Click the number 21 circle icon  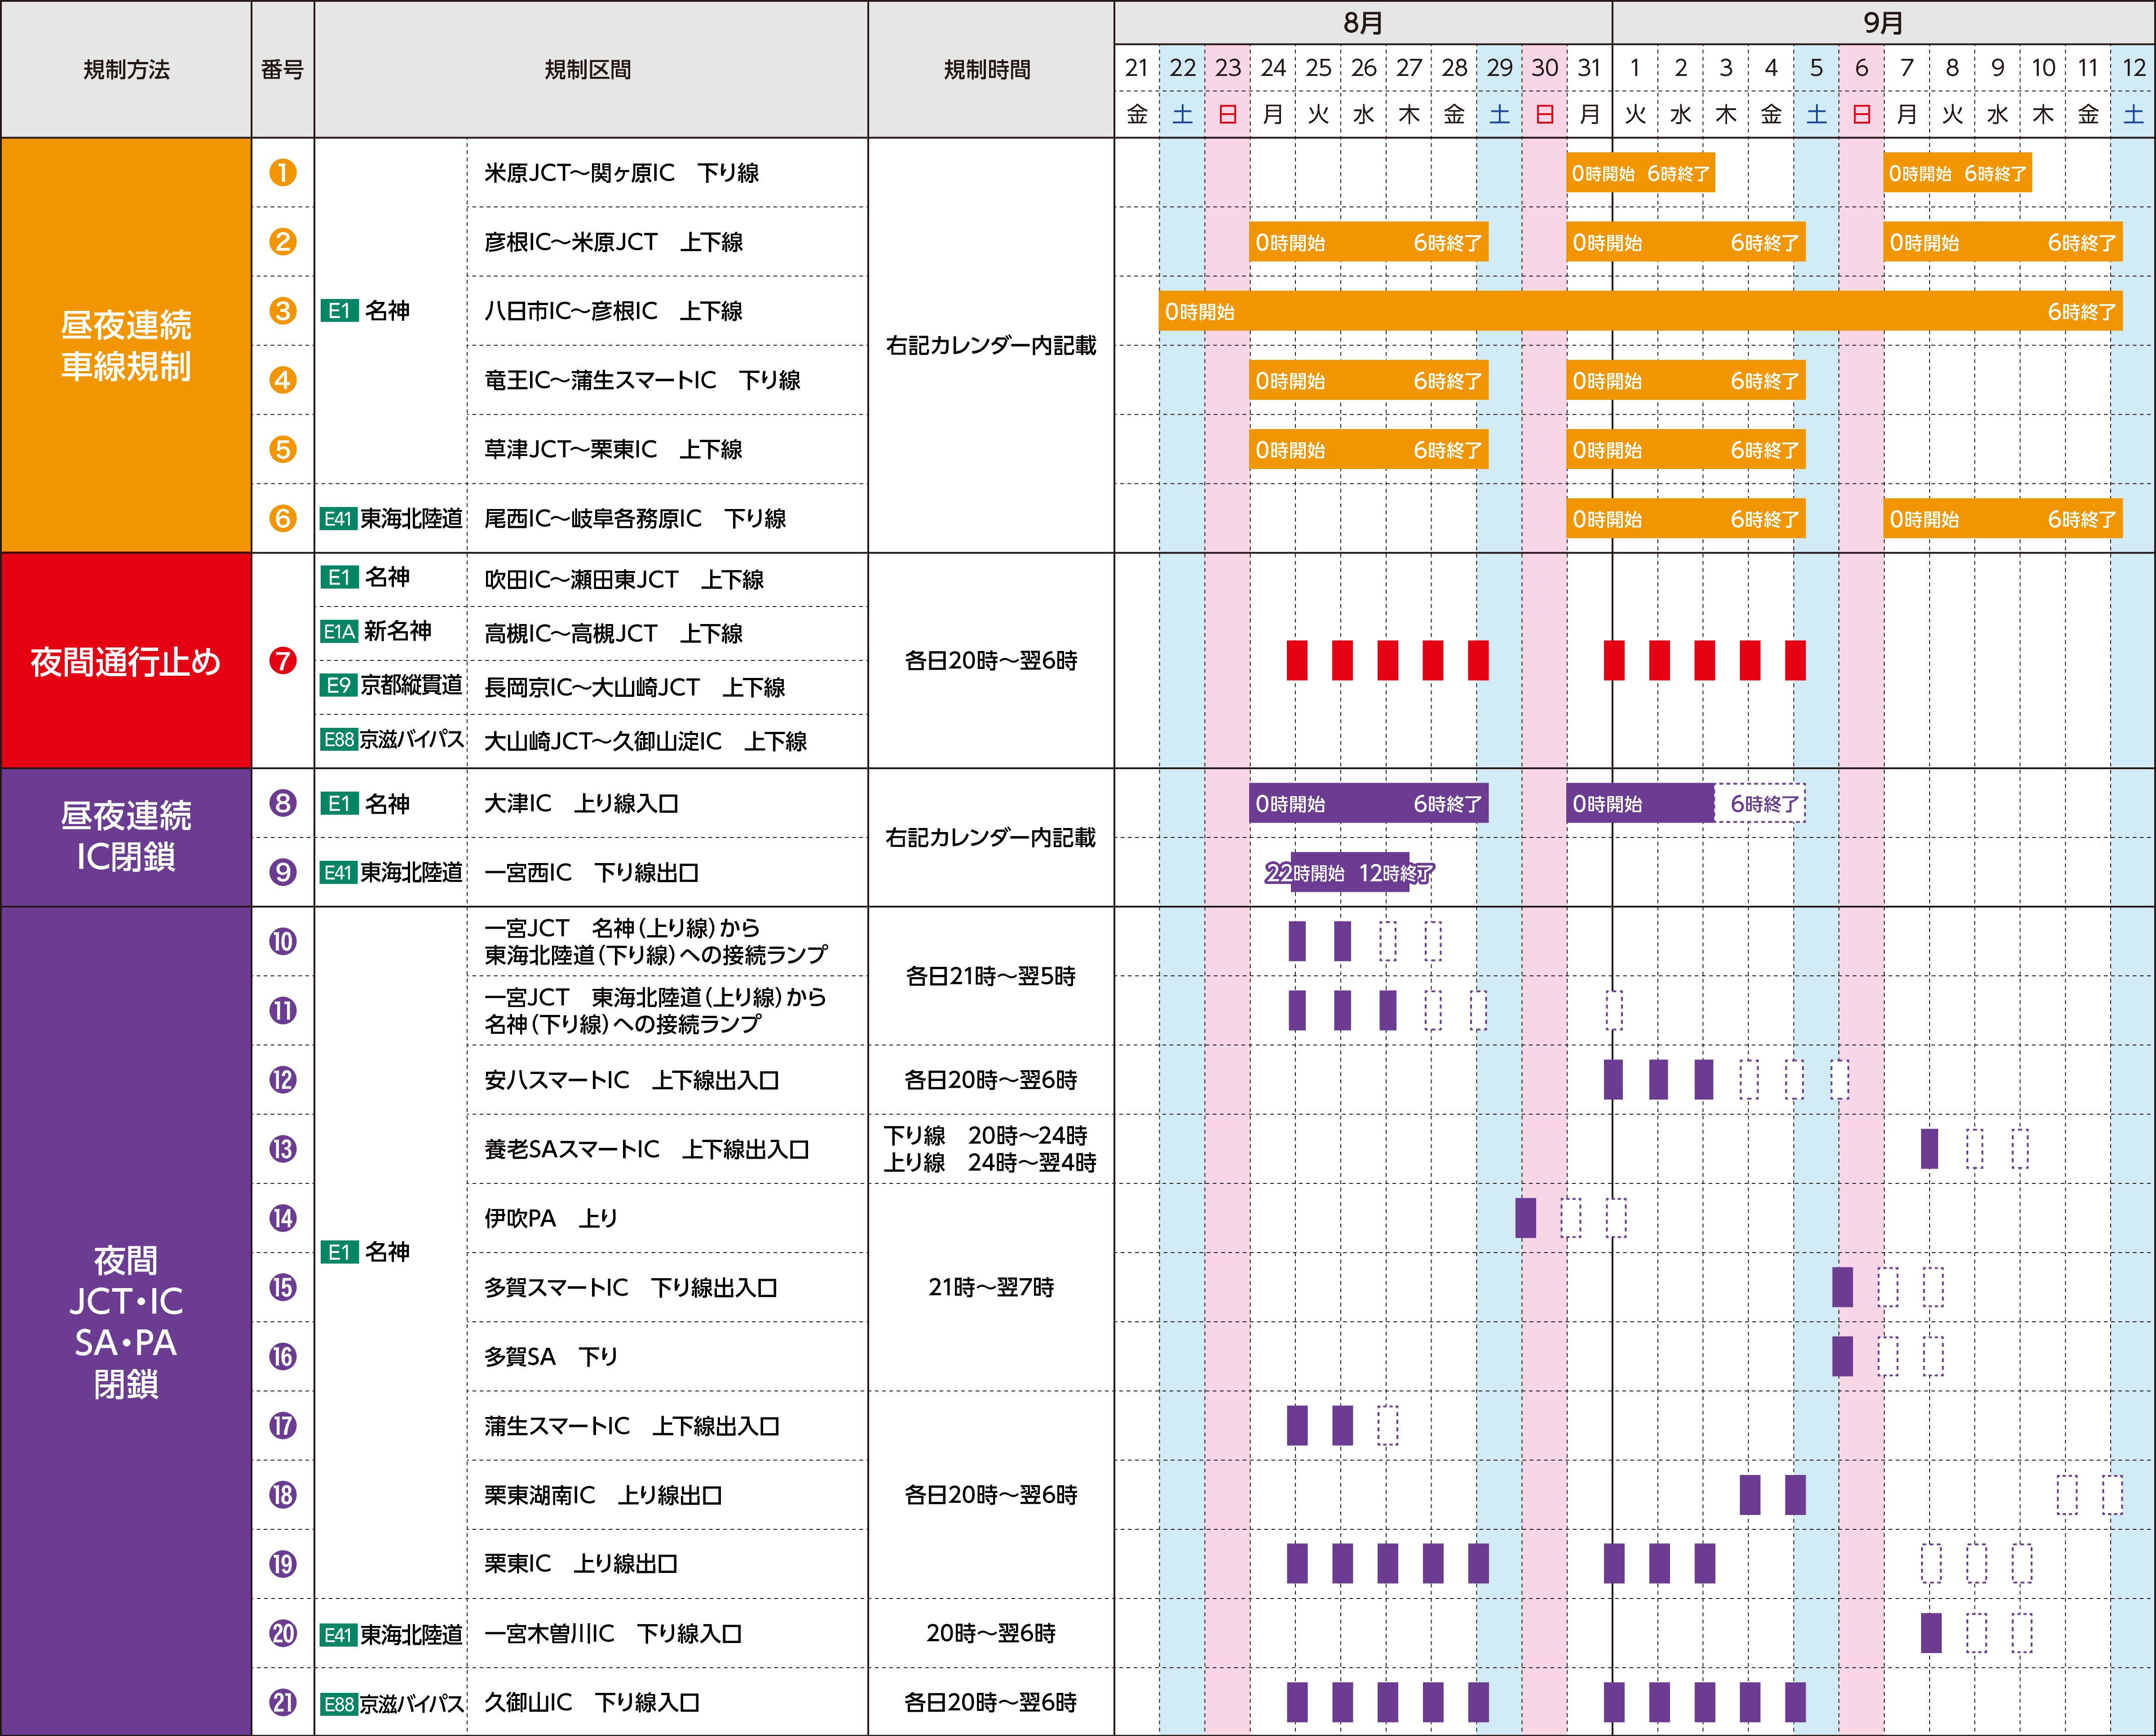click(x=283, y=1702)
